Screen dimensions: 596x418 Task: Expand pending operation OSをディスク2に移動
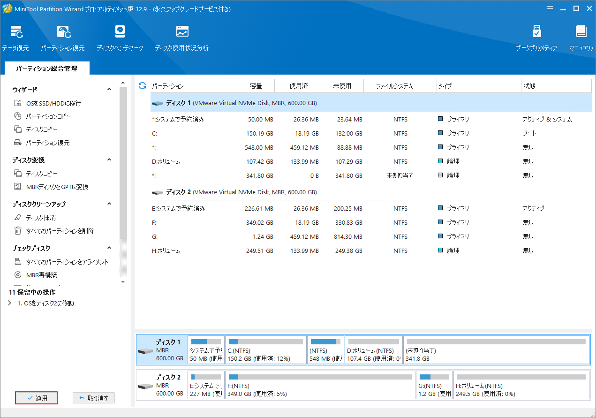(x=10, y=303)
